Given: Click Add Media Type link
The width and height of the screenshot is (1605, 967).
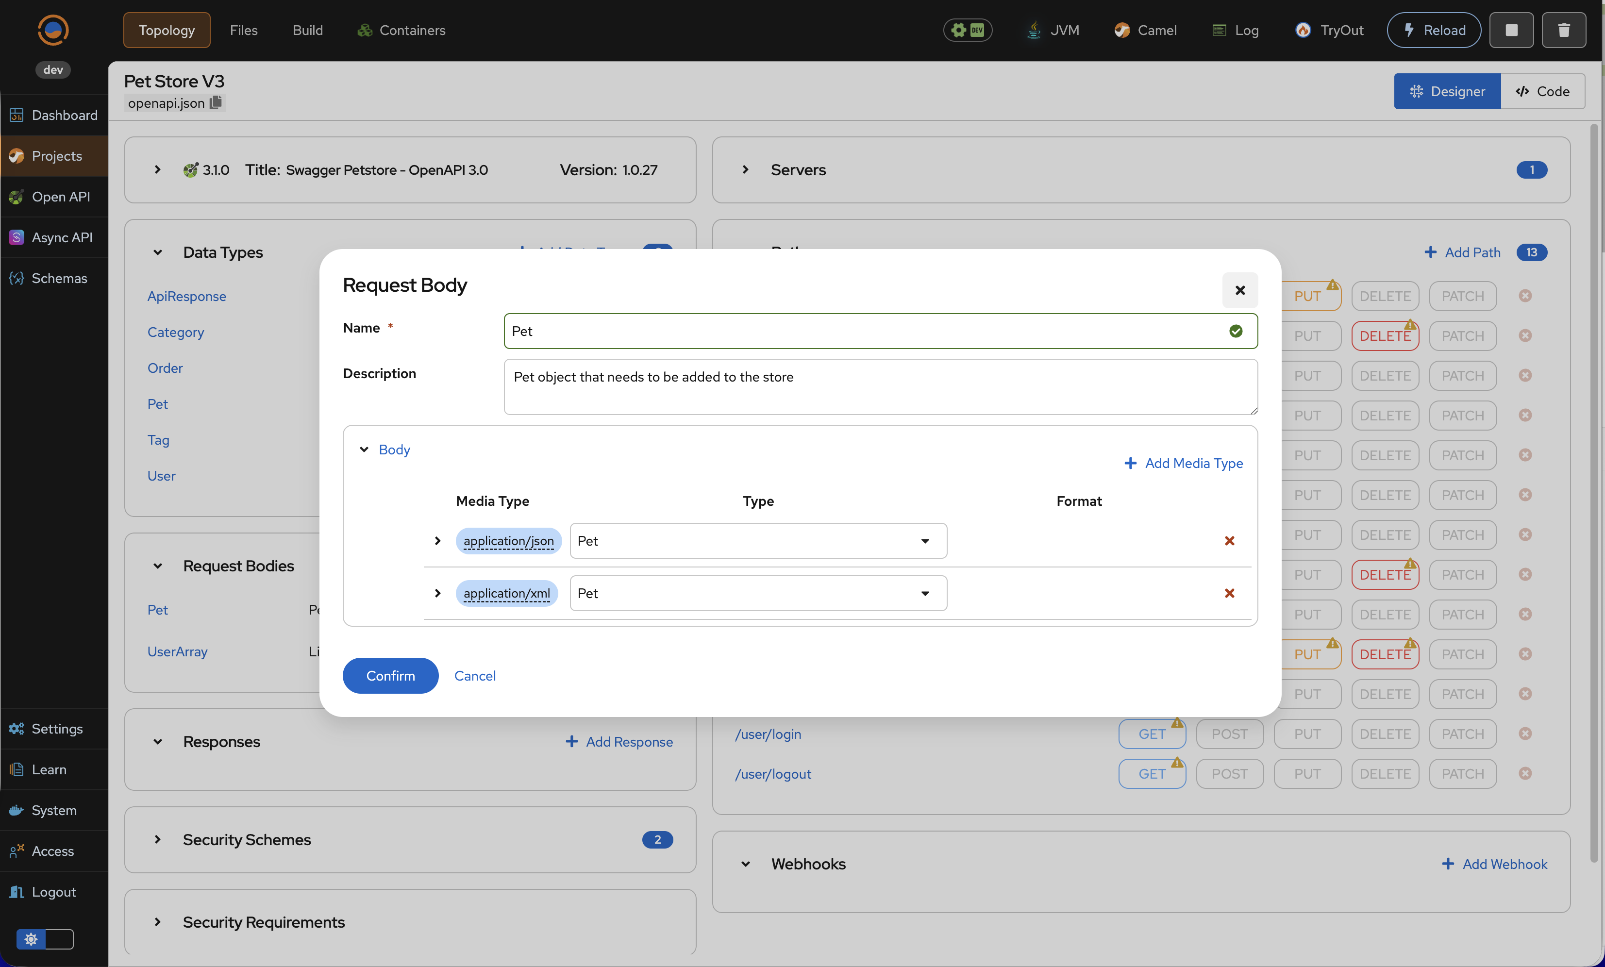Looking at the screenshot, I should [x=1184, y=463].
